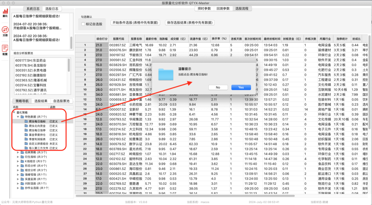Open the 交易 trading module
This screenshot has height=205, width=372.
pyautogui.click(x=5, y=31)
